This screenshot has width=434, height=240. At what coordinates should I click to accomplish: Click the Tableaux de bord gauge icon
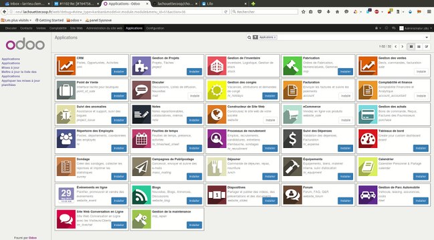368,139
